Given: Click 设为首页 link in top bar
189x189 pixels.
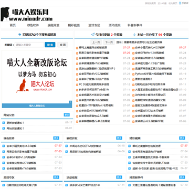Looking at the screenshot, I should [x=173, y=3].
